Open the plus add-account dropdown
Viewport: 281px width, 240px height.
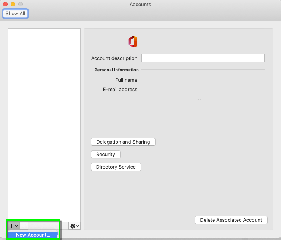pos(14,226)
